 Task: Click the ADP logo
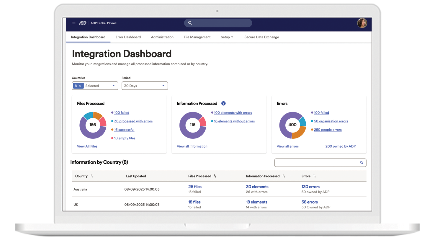click(x=83, y=23)
